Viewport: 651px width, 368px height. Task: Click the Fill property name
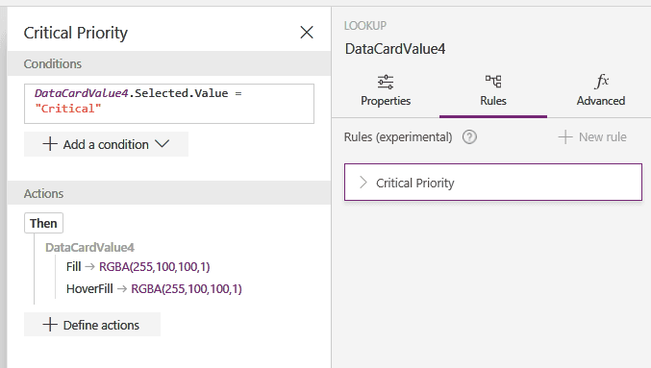(x=73, y=267)
